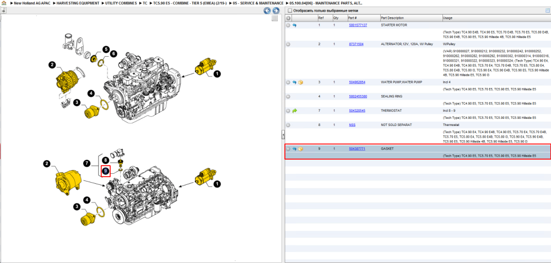Select water pump callout 3 in the lower diagram
This screenshot has width=551, height=263.
click(x=76, y=207)
